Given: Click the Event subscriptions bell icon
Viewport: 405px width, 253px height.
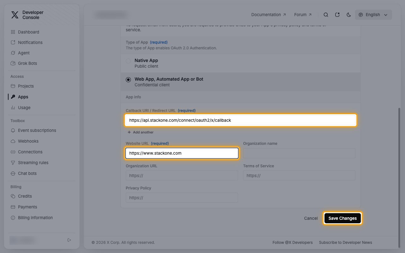Looking at the screenshot, I should 13,130.
